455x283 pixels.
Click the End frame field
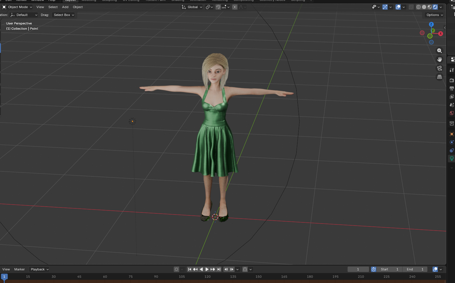tap(415, 269)
